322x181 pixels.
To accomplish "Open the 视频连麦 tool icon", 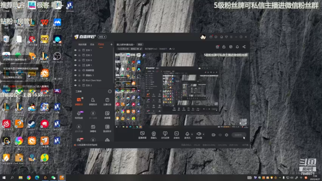I will tap(78, 115).
